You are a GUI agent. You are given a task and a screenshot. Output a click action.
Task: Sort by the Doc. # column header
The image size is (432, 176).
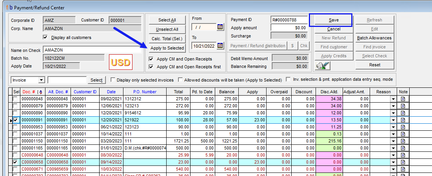point(29,92)
